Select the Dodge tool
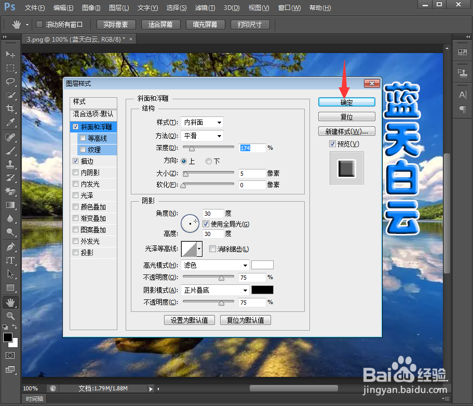 tap(10, 232)
